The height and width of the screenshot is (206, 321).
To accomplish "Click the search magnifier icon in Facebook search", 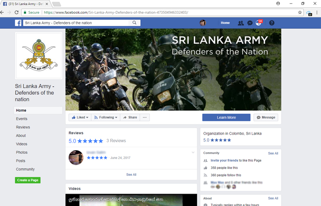I will pos(134,23).
